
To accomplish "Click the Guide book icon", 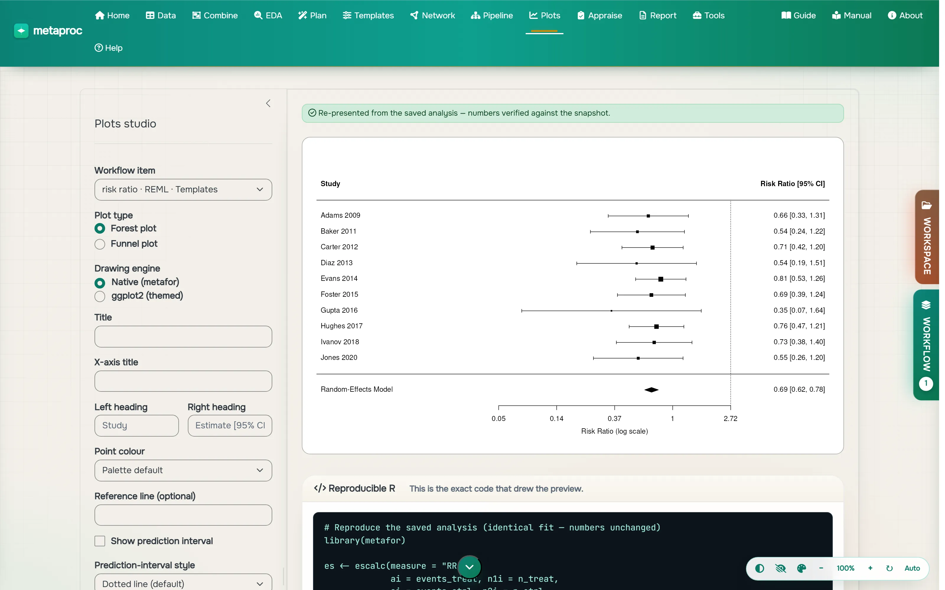I will [x=786, y=15].
